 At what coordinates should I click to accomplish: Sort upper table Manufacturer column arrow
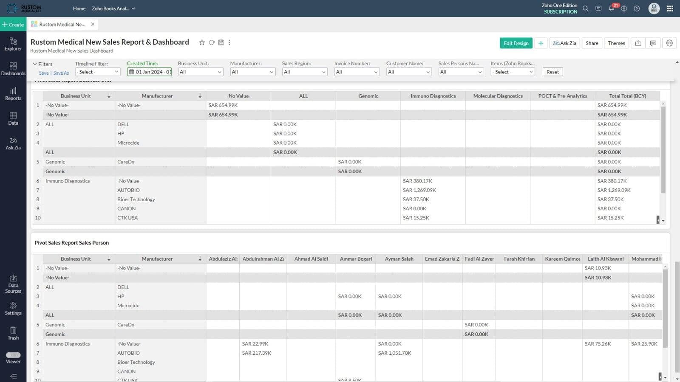pyautogui.click(x=200, y=96)
